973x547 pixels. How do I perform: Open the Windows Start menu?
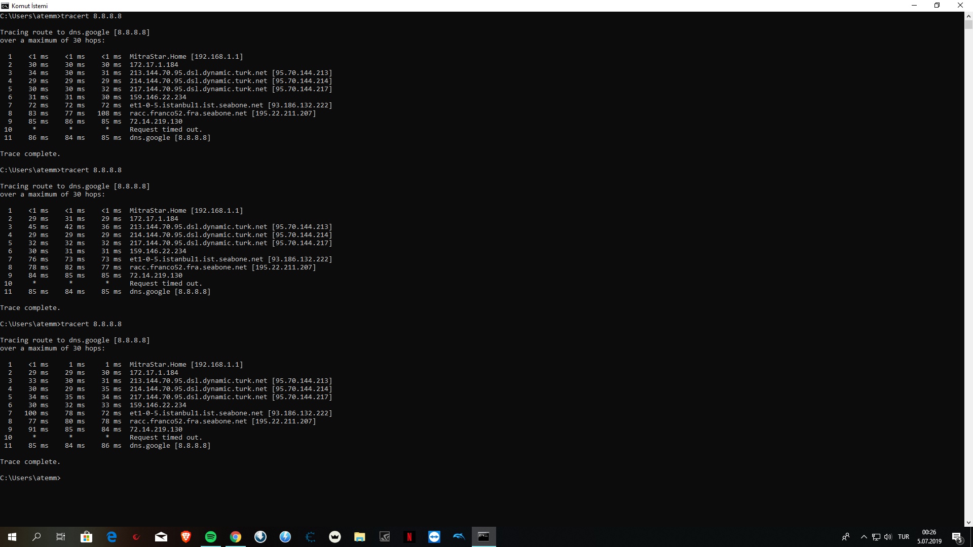tap(12, 537)
